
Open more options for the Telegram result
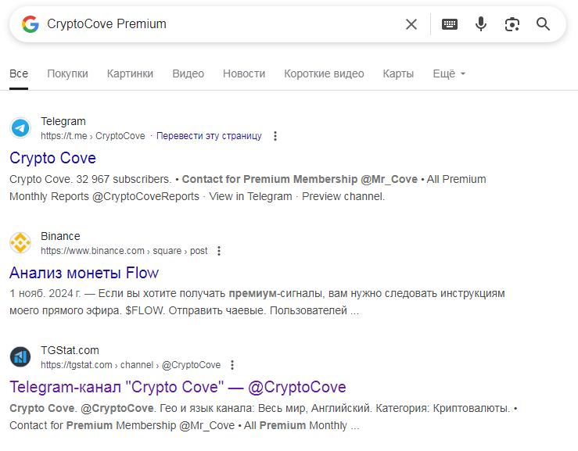(x=275, y=136)
